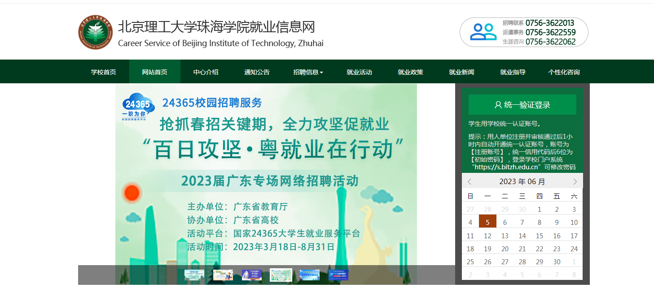Pick date 12 in the calendar
This screenshot has height=292, width=654.
click(x=487, y=236)
